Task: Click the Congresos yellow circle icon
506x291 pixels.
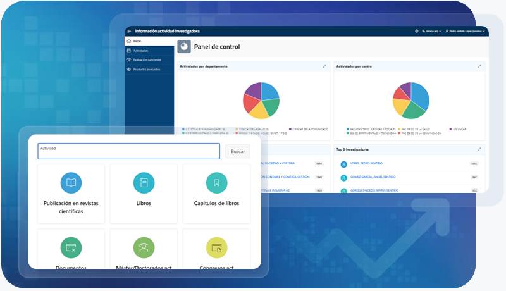Action: [x=217, y=247]
